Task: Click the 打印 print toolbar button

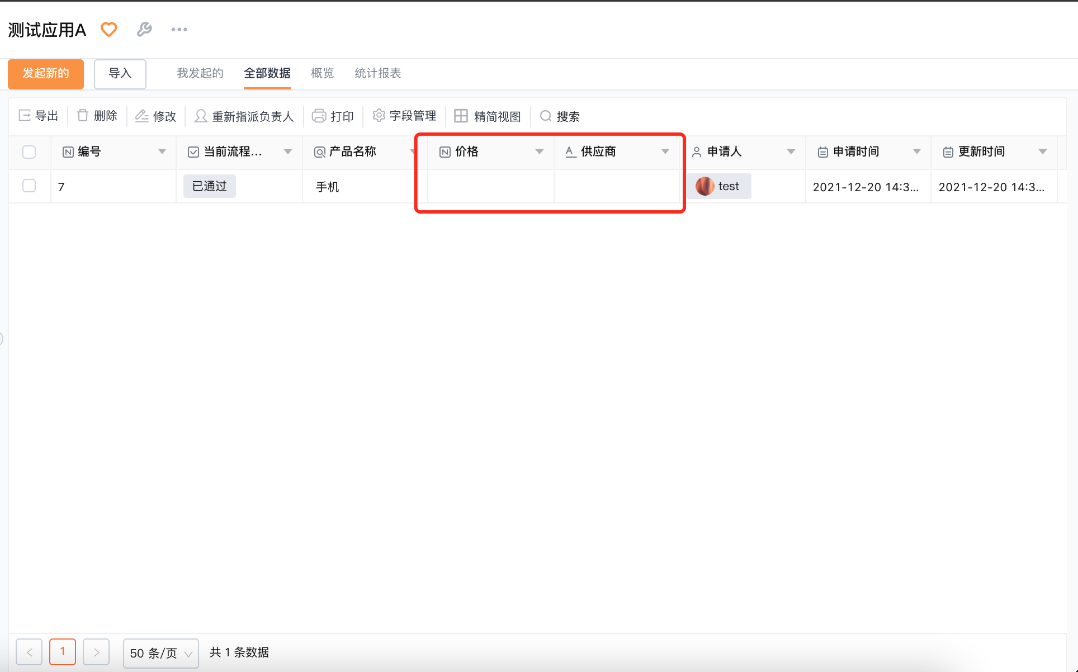Action: click(333, 116)
